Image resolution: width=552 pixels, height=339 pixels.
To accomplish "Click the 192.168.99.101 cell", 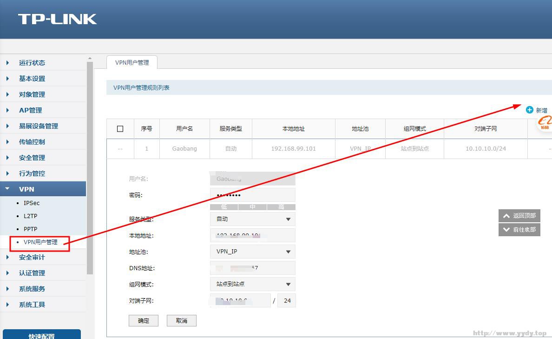I will 293,149.
